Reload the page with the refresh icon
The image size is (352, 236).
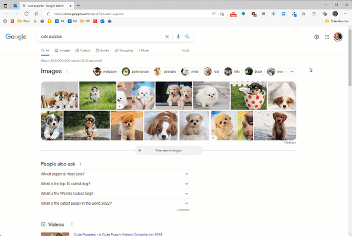26,14
